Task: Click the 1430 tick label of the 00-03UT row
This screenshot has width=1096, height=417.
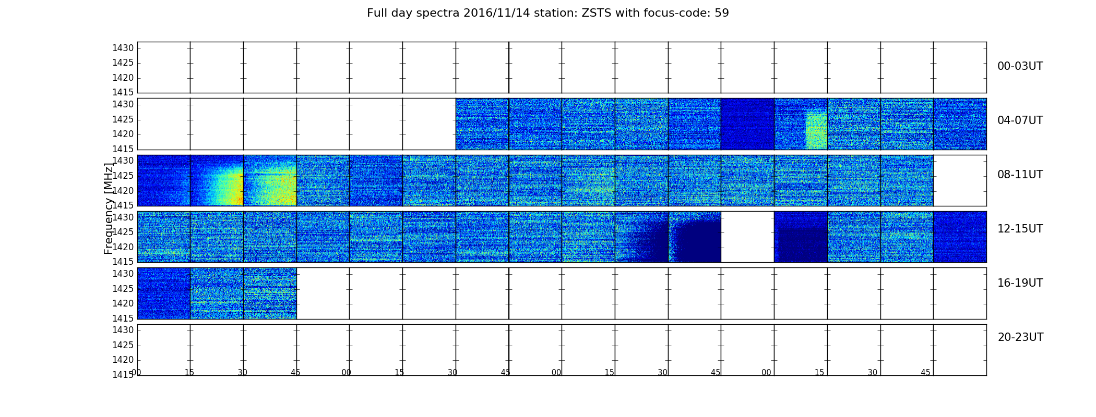Action: click(123, 48)
